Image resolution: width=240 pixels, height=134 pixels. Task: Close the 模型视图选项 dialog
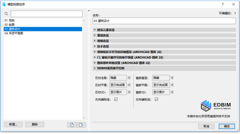233,4
